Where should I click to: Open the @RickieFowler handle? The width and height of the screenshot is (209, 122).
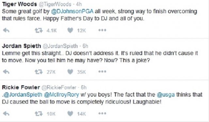59,87
